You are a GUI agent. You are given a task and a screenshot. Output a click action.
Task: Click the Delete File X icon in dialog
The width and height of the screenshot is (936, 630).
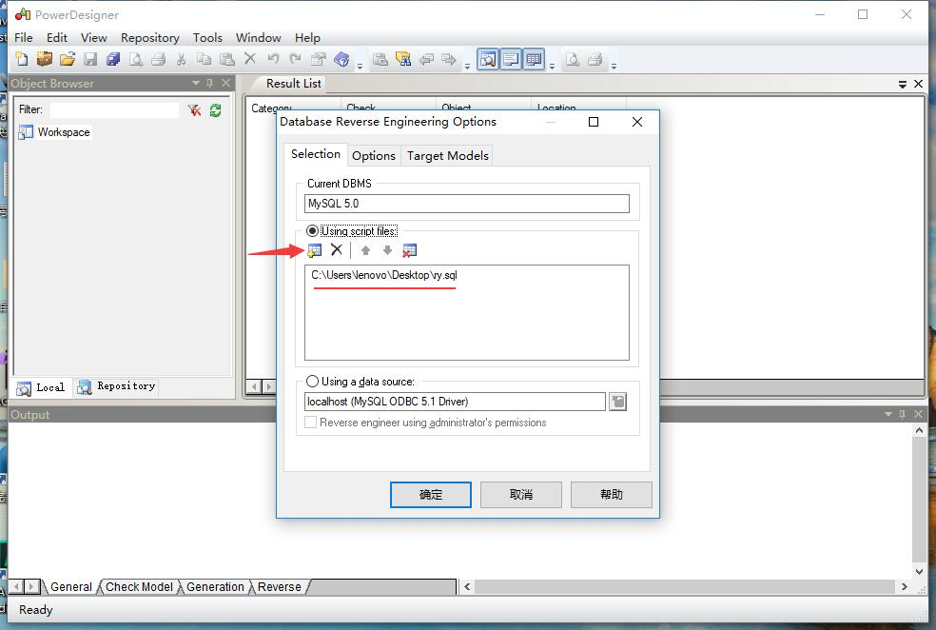(337, 249)
